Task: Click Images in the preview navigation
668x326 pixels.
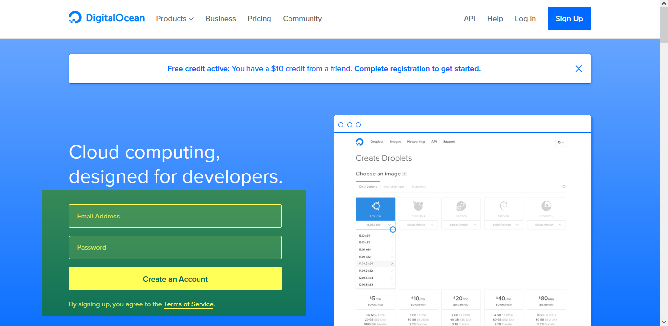Action: tap(395, 142)
